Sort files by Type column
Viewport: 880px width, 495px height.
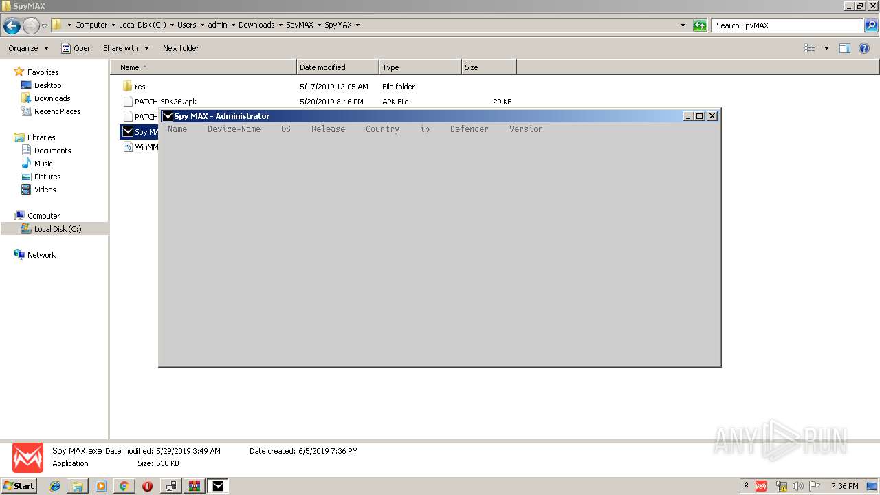pyautogui.click(x=420, y=67)
